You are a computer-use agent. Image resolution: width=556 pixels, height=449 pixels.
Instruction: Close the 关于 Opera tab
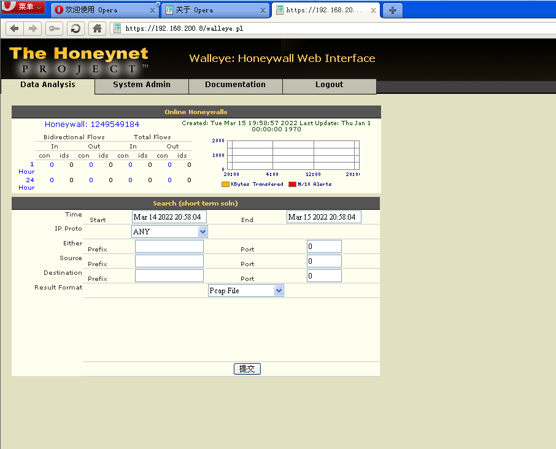coord(263,10)
